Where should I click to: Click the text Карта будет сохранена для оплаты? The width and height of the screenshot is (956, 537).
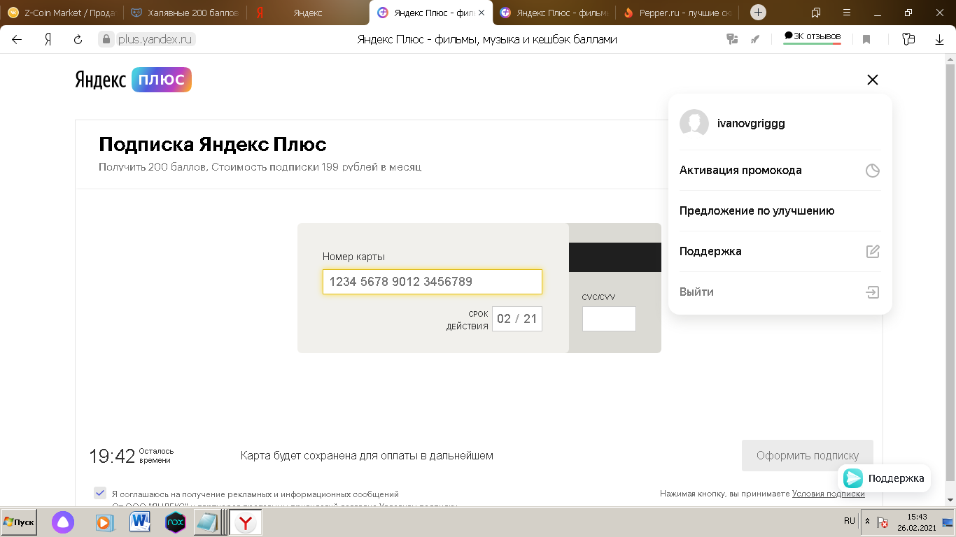(367, 456)
